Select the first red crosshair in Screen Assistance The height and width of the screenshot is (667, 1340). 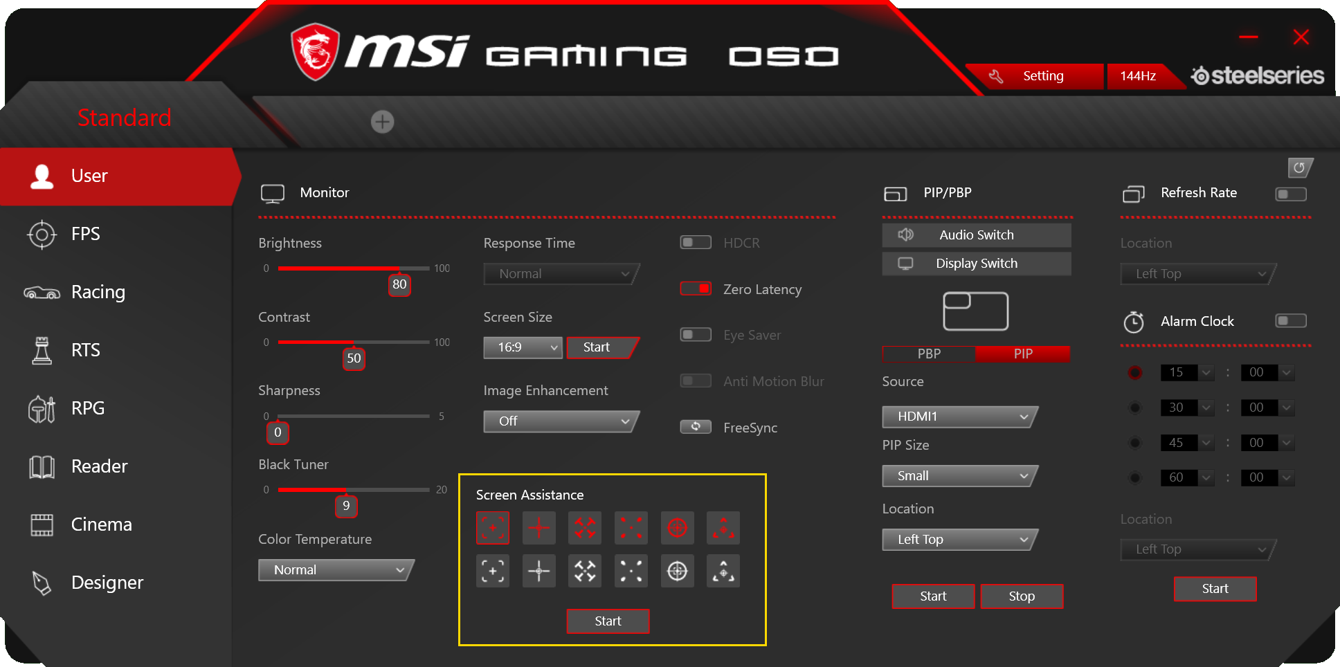click(492, 528)
